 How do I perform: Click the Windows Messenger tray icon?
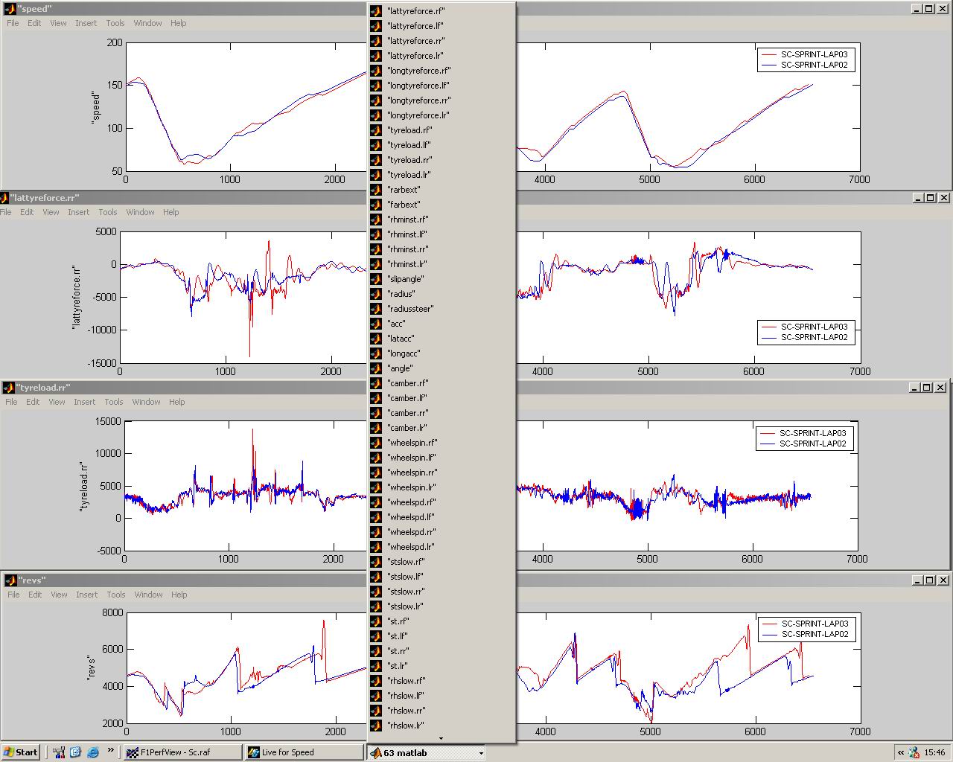point(914,752)
